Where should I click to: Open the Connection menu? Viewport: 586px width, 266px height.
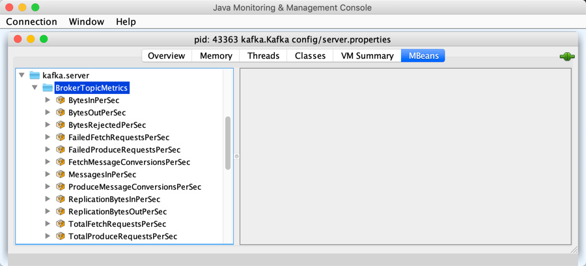[31, 22]
